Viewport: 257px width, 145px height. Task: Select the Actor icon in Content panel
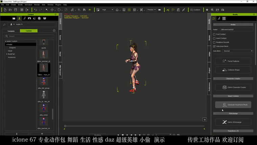click(x=19, y=18)
